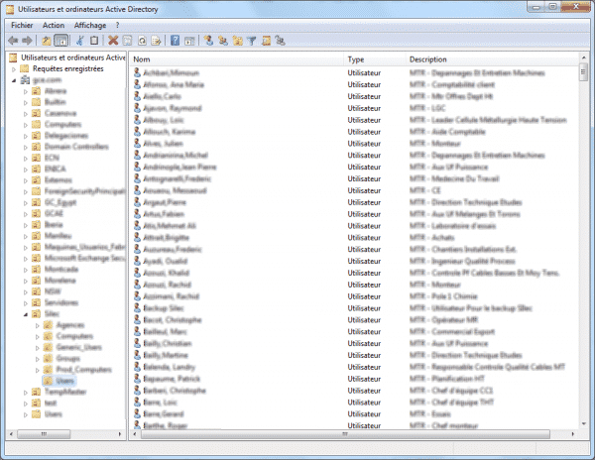Sort by the Nom column header
The height and width of the screenshot is (460, 595).
(x=237, y=59)
